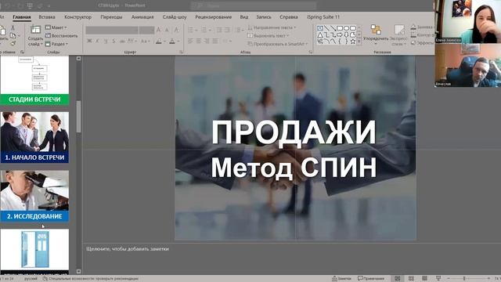Open the Главная ribbon tab
Screen dimensions: 501x282
22,17
